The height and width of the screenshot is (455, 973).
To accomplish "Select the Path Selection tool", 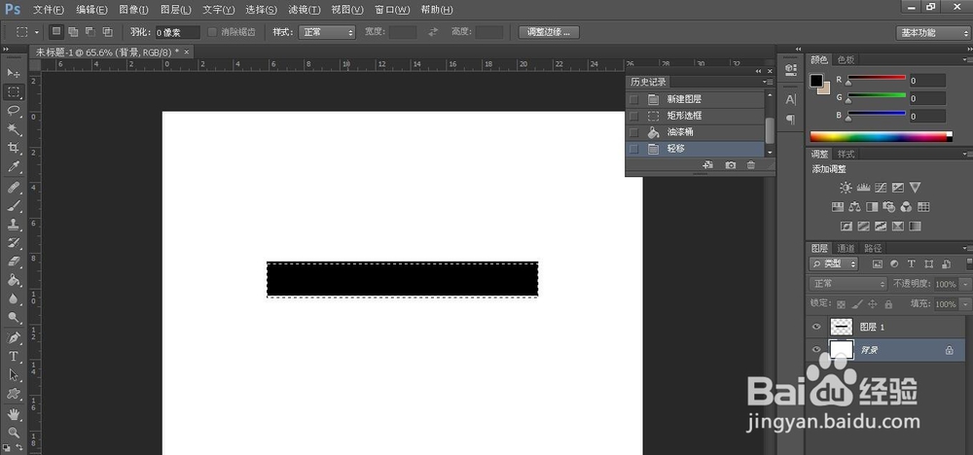I will tap(14, 375).
